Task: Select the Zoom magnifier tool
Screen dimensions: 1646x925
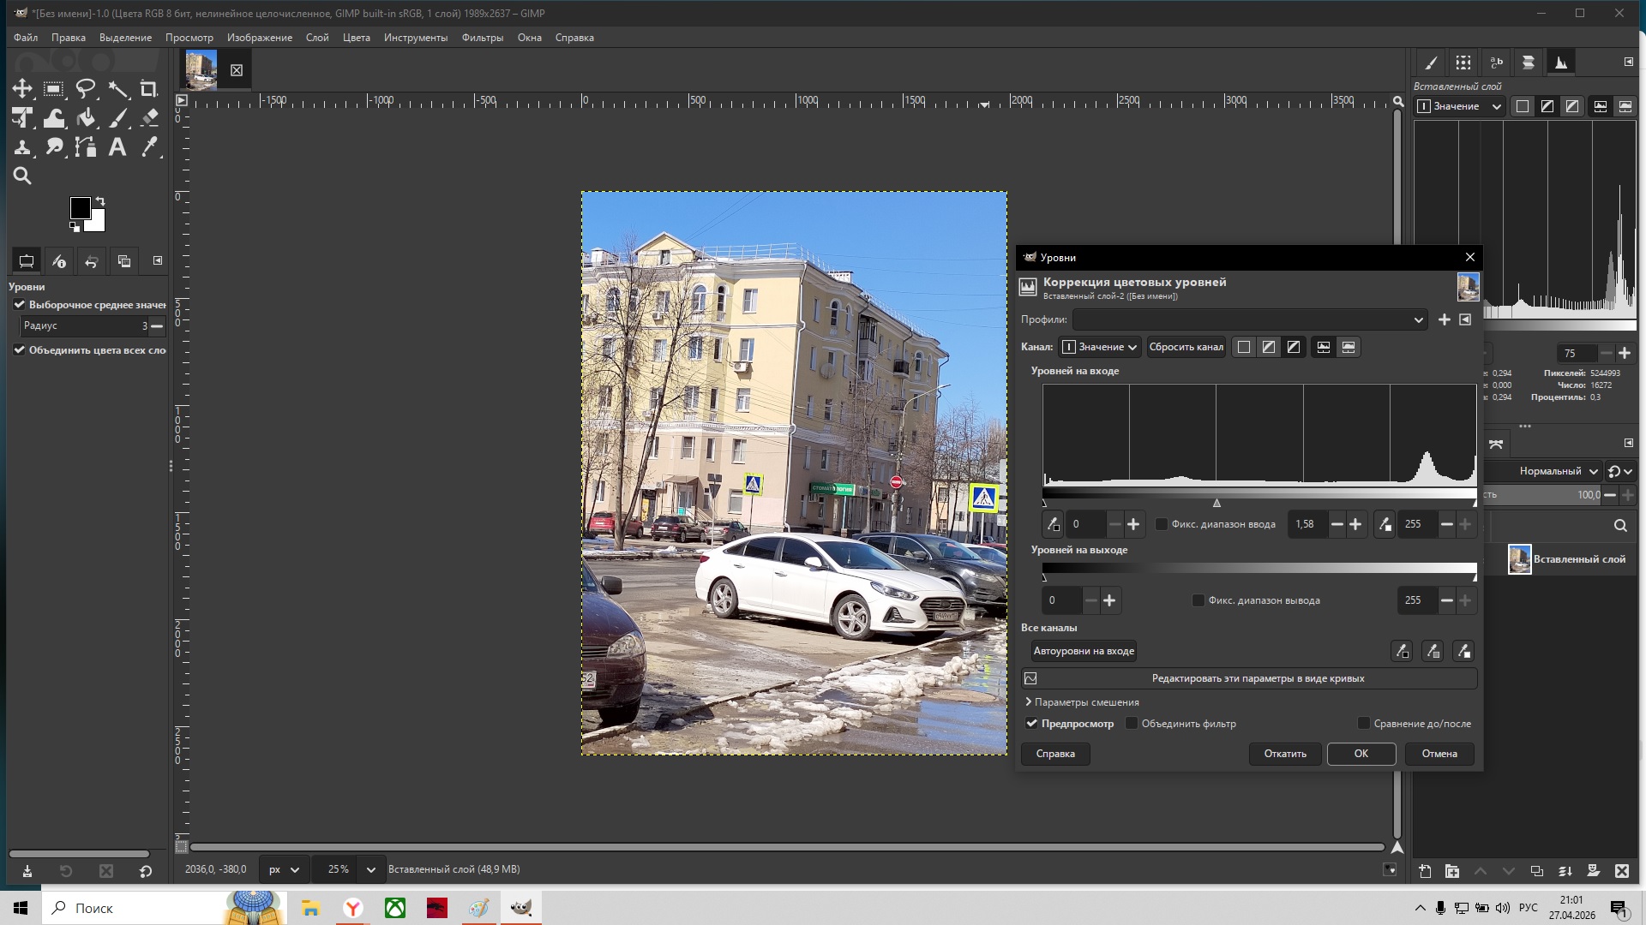Action: tap(22, 176)
